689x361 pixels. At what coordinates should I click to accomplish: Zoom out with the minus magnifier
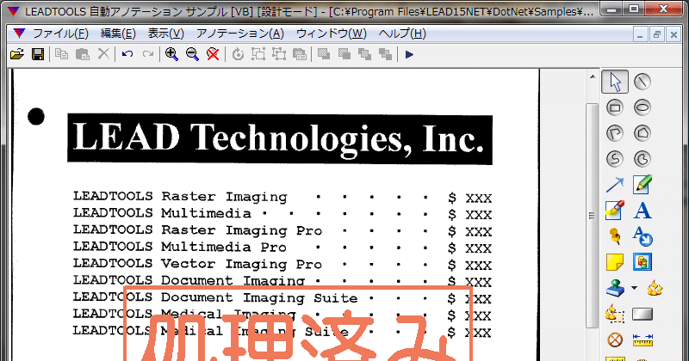(192, 54)
